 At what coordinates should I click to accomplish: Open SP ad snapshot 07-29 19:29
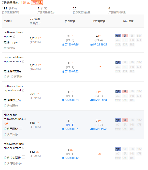coord(99,44)
